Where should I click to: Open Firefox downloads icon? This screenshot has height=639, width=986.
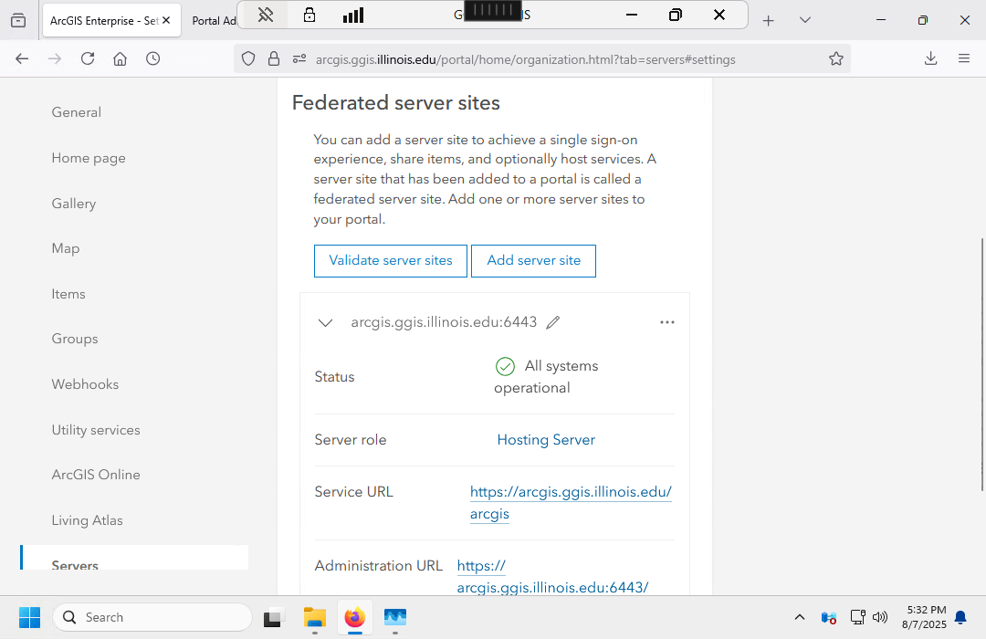(930, 58)
